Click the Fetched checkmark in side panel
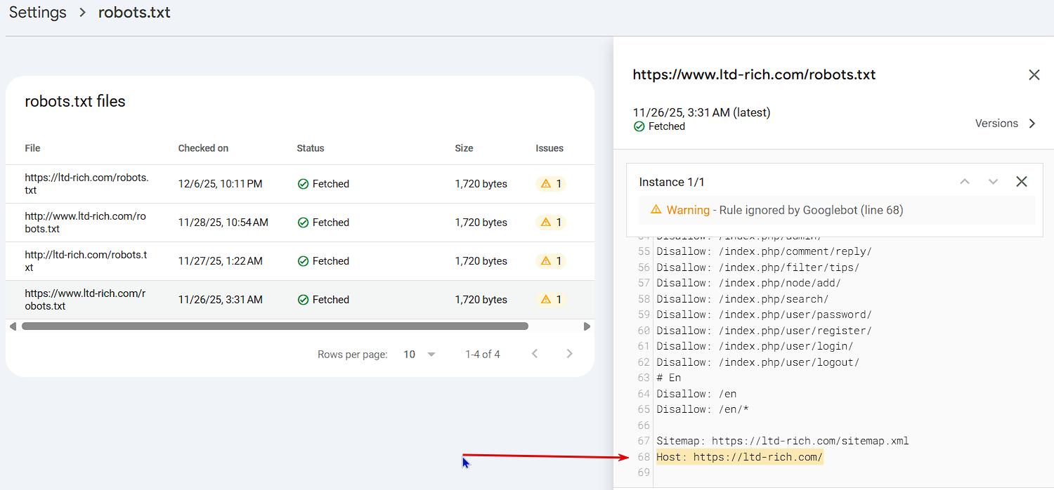Screen dimensions: 1054x490 639,127
